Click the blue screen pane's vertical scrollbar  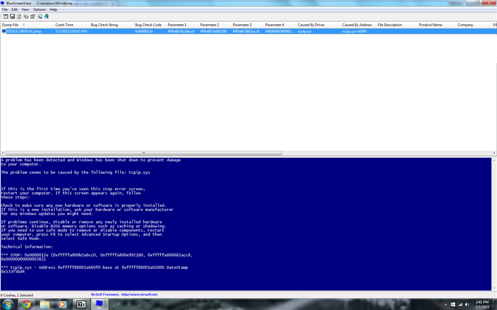point(494,223)
